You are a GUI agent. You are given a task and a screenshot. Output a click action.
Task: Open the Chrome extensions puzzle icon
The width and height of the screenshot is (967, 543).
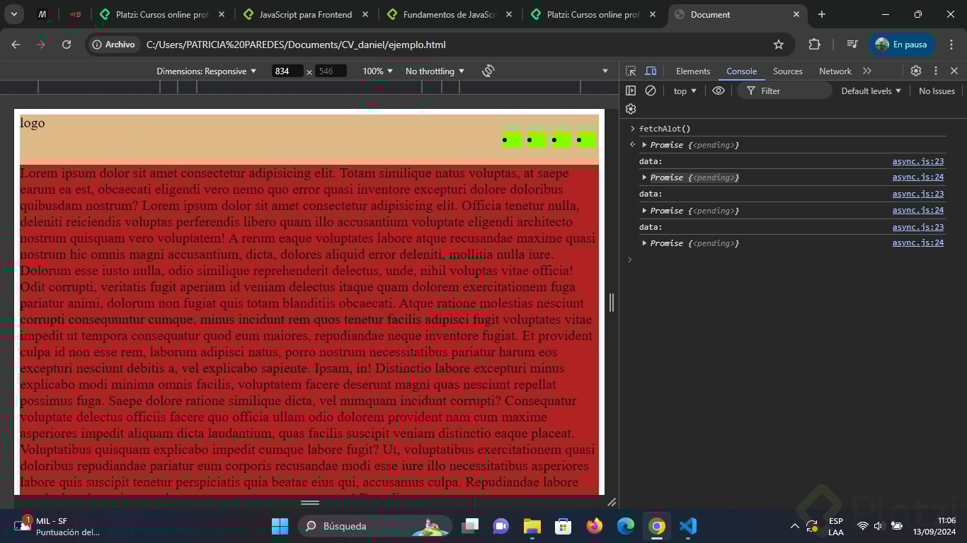814,45
